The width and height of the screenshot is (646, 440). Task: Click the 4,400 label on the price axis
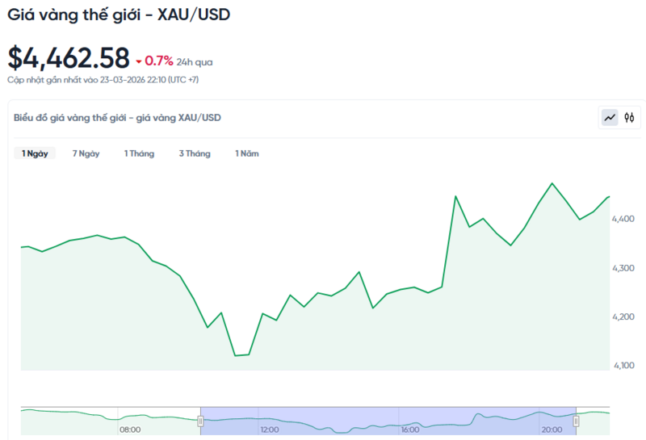coord(624,219)
